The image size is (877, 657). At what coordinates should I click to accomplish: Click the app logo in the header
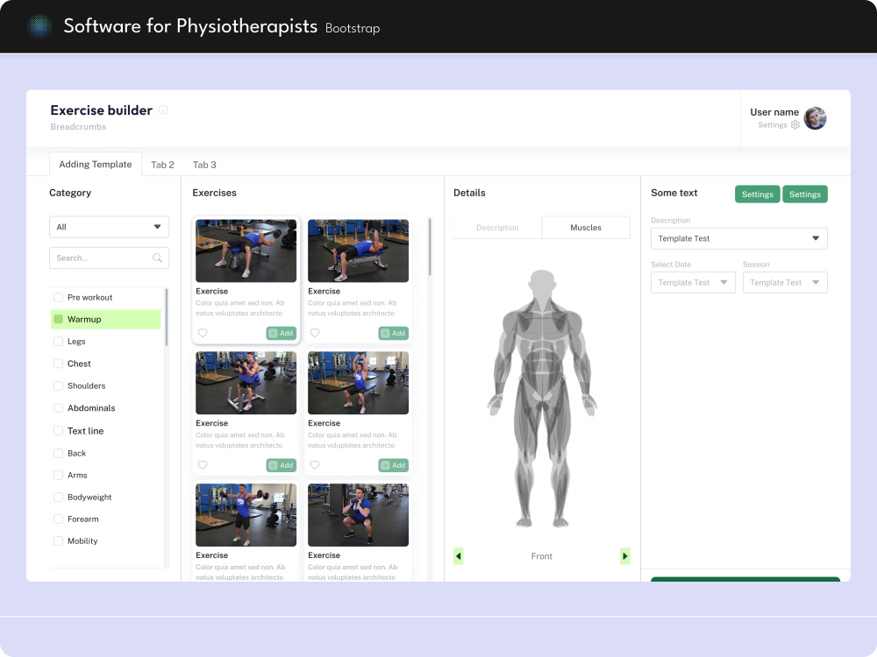(x=39, y=26)
